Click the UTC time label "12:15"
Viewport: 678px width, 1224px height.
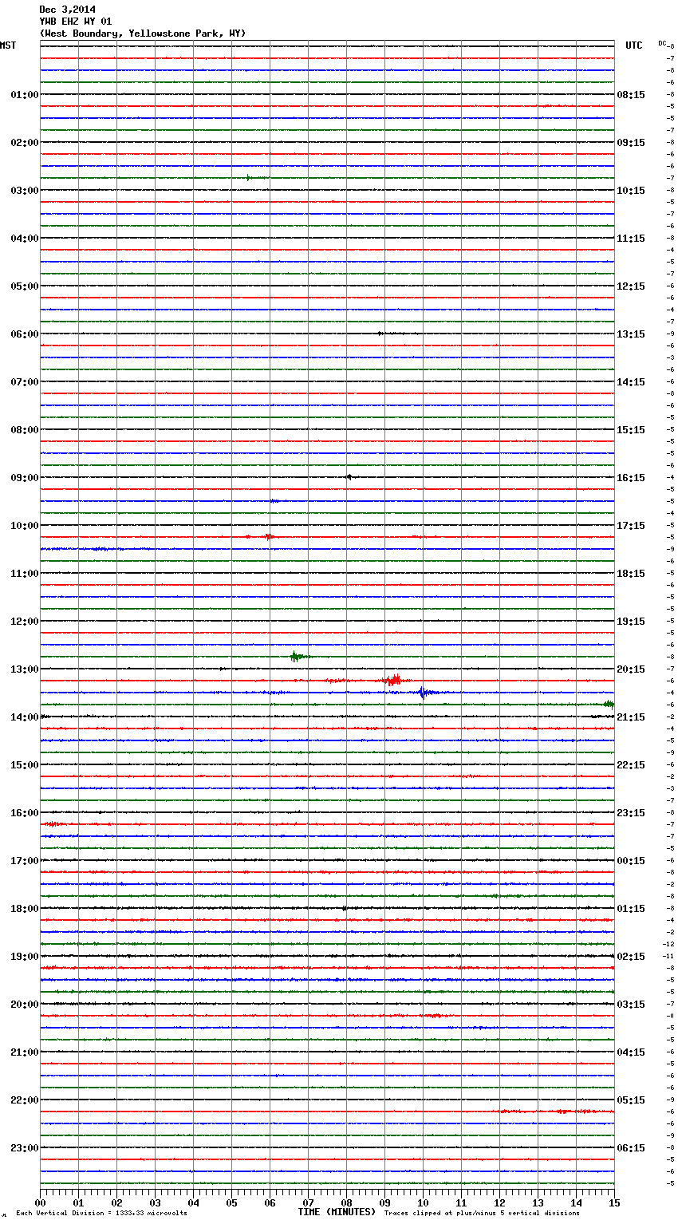(631, 286)
